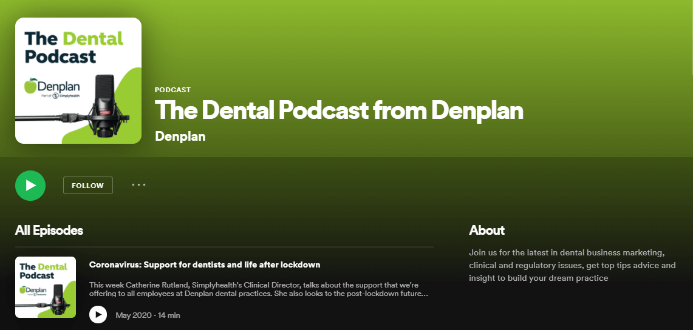This screenshot has width=693, height=330.
Task: Follow the podcast with the FOLLOW button
Action: (88, 185)
